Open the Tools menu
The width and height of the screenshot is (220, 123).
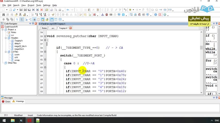(39, 5)
